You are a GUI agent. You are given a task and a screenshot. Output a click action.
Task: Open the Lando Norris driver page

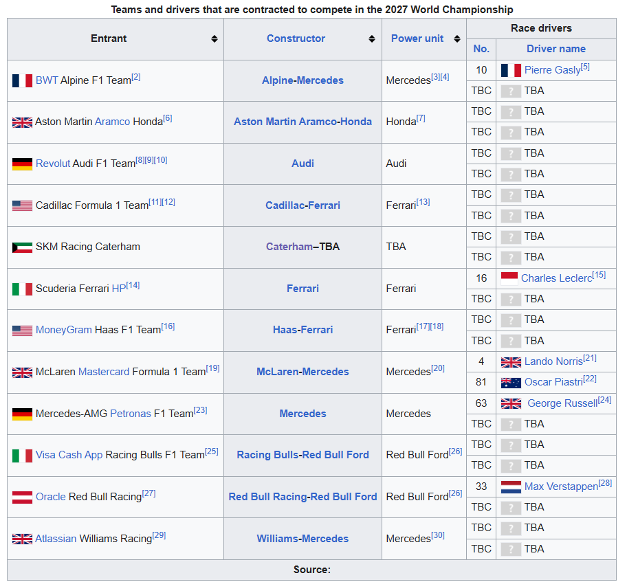coord(553,361)
